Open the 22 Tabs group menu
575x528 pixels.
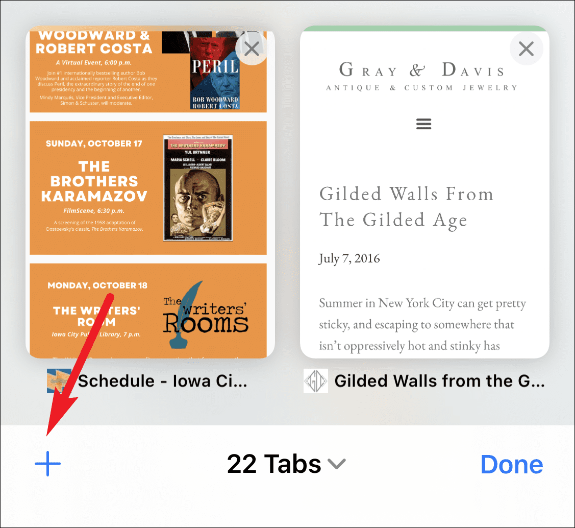tap(286, 464)
